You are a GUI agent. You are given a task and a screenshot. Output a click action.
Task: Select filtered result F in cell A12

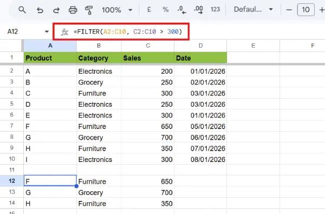(x=50, y=181)
